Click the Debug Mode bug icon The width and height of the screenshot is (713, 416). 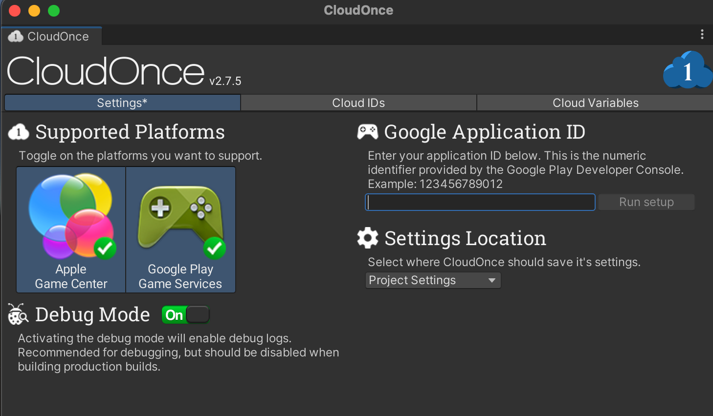[18, 314]
